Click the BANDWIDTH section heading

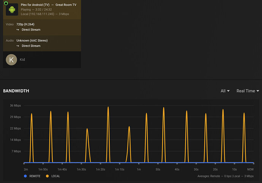[16, 91]
